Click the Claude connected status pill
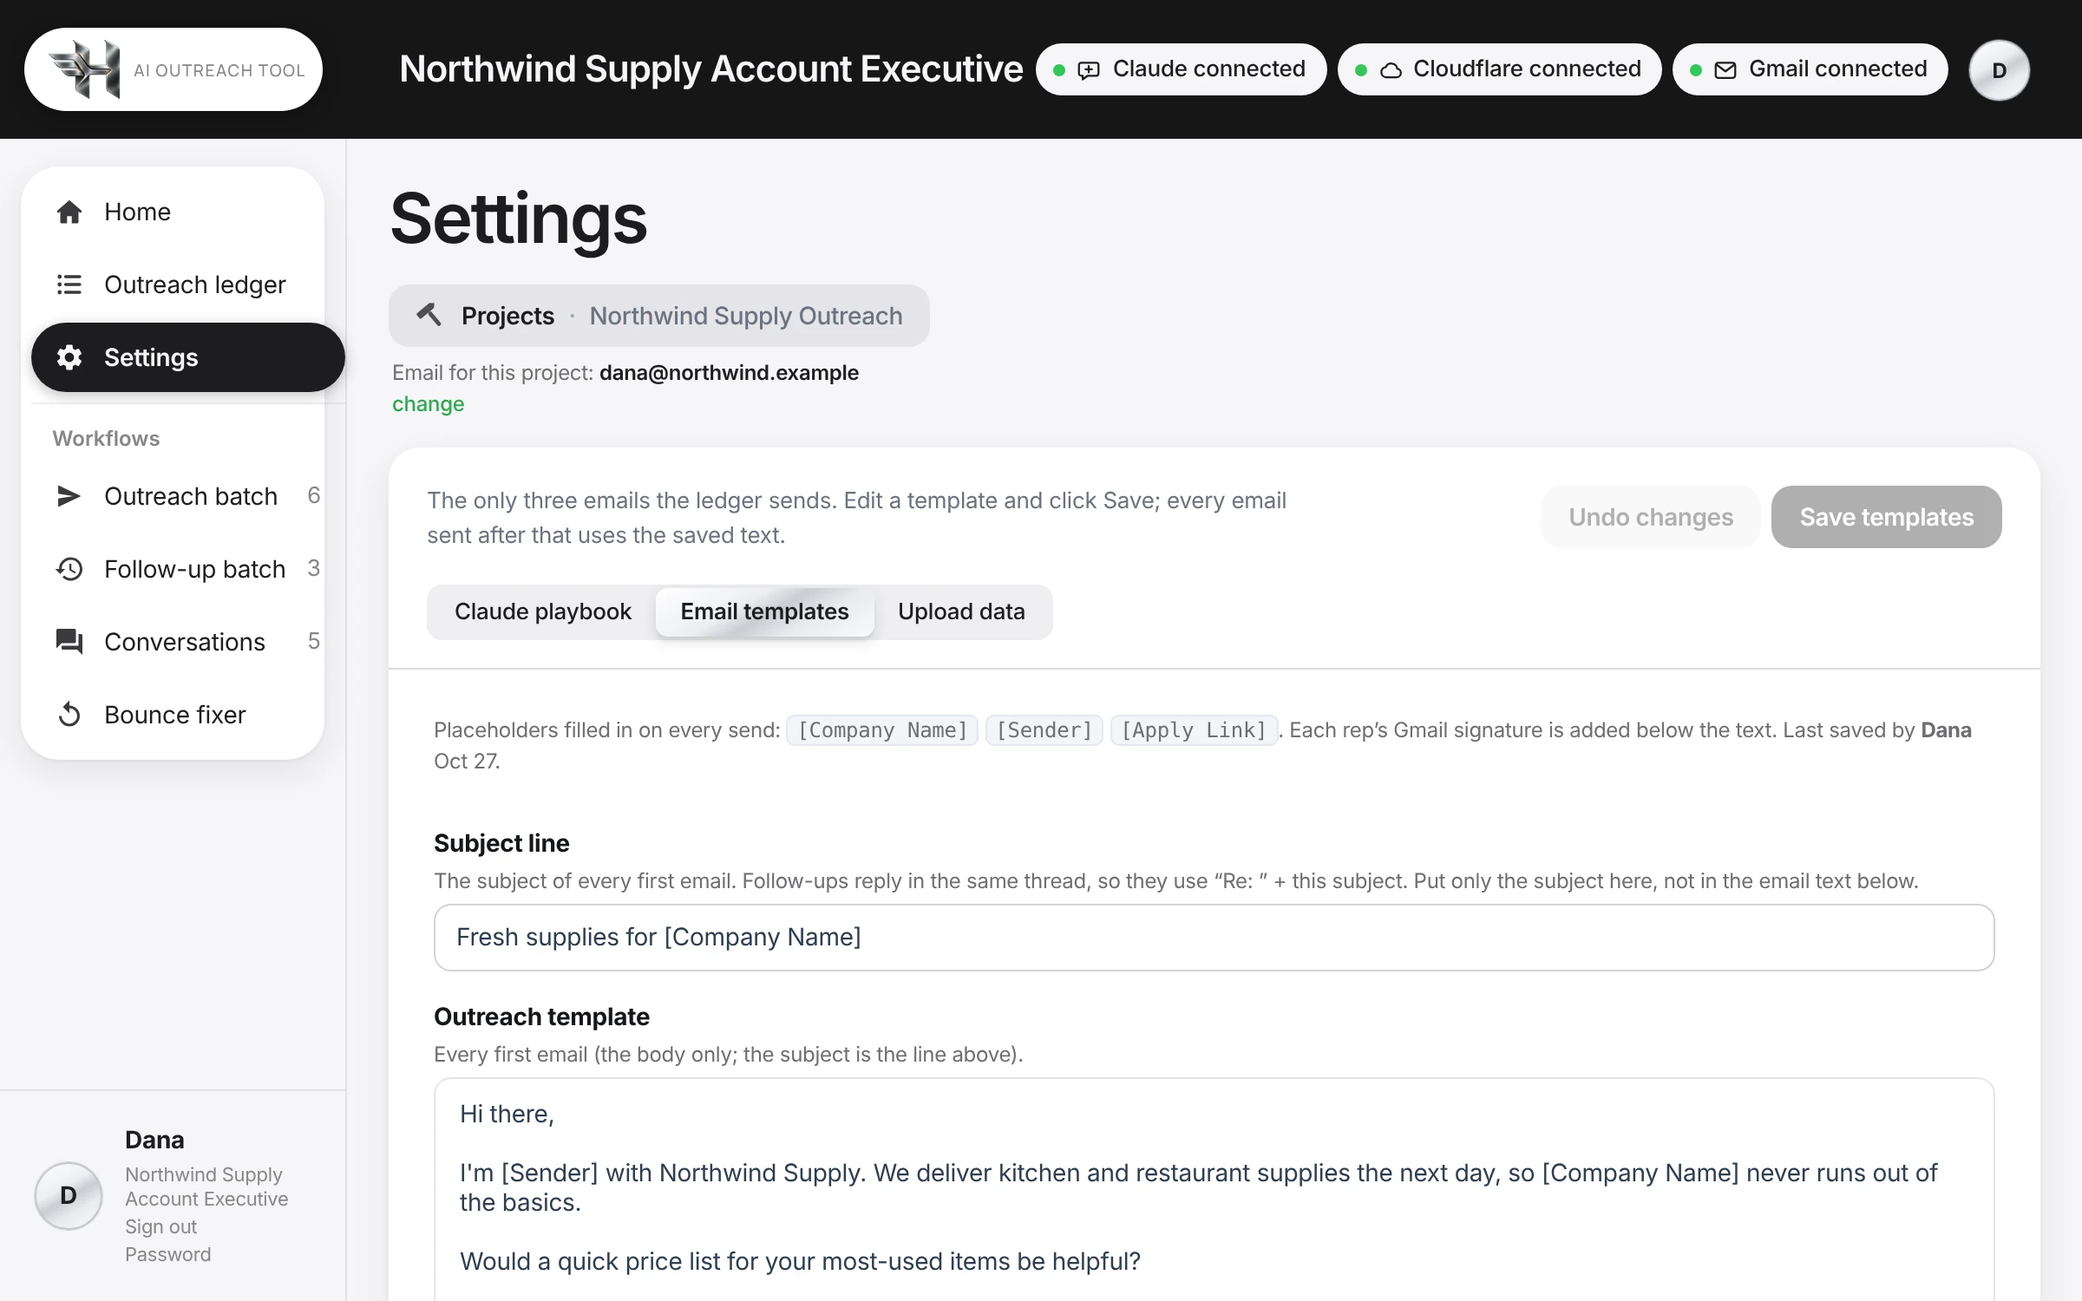Screen dimensions: 2082x1301 (x=1181, y=69)
